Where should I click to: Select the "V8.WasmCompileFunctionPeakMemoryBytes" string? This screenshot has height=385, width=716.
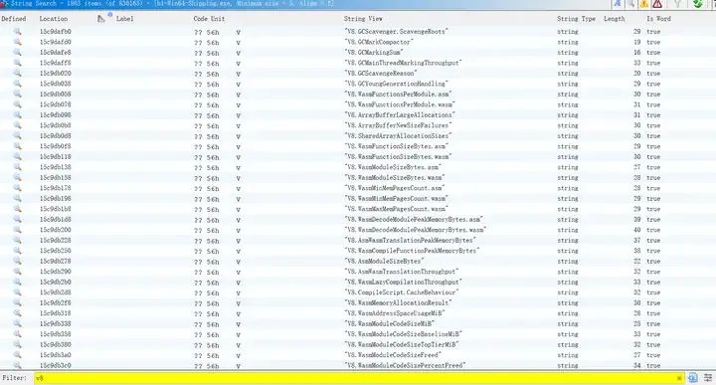click(412, 251)
